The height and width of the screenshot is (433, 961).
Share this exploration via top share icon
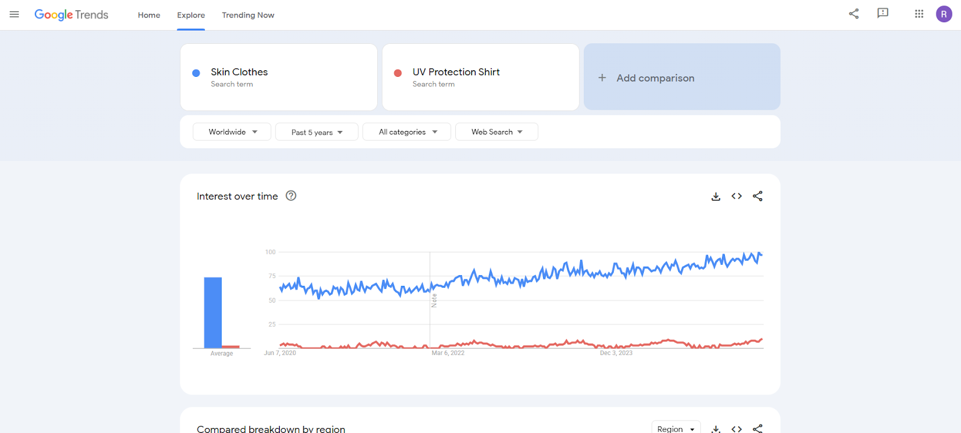[x=853, y=14]
